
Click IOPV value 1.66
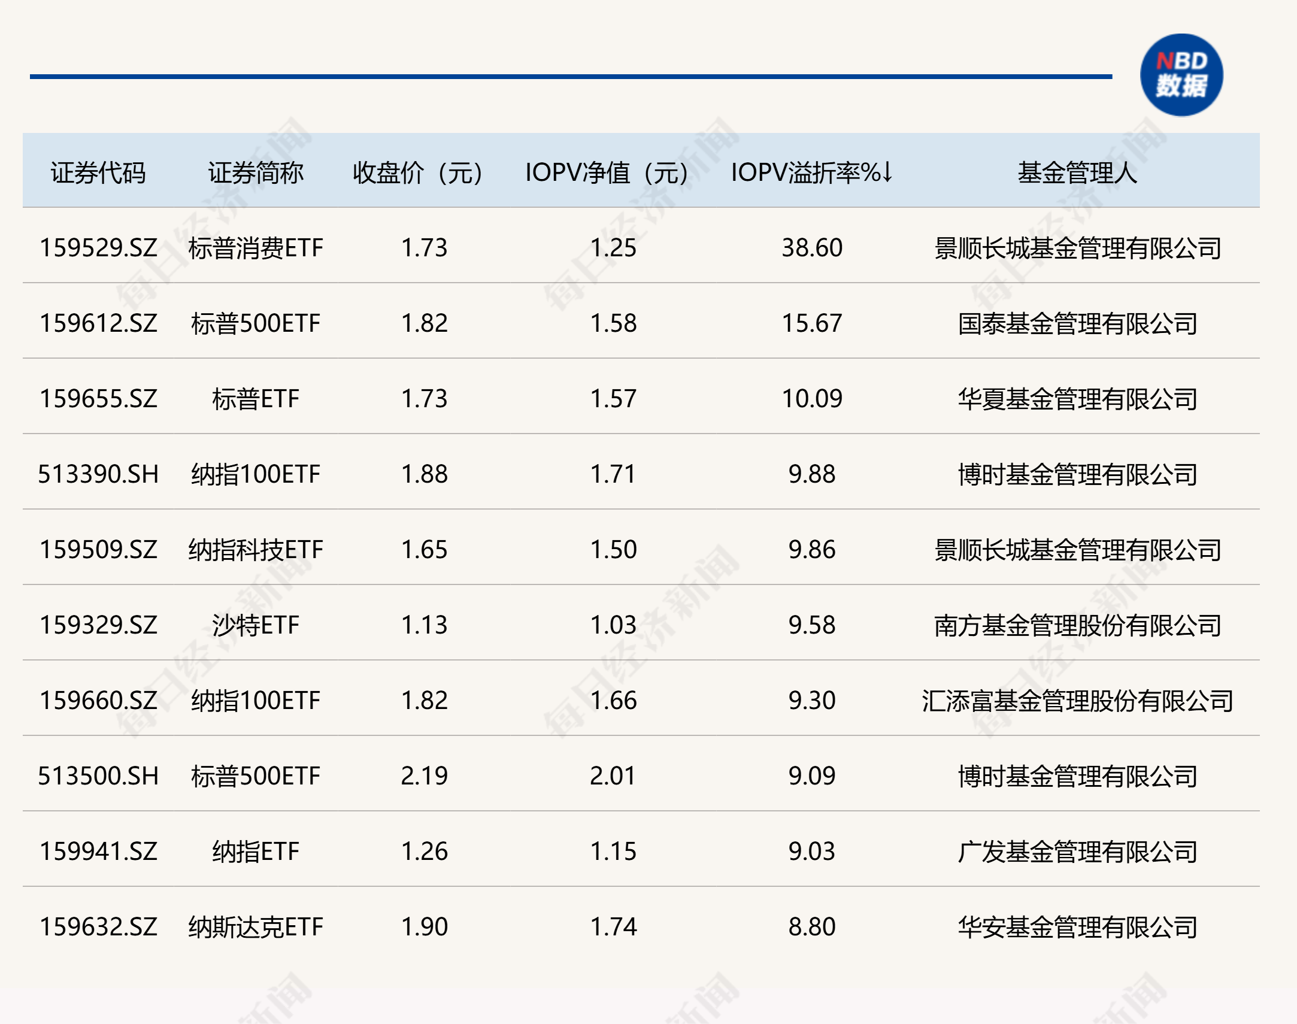coord(613,701)
